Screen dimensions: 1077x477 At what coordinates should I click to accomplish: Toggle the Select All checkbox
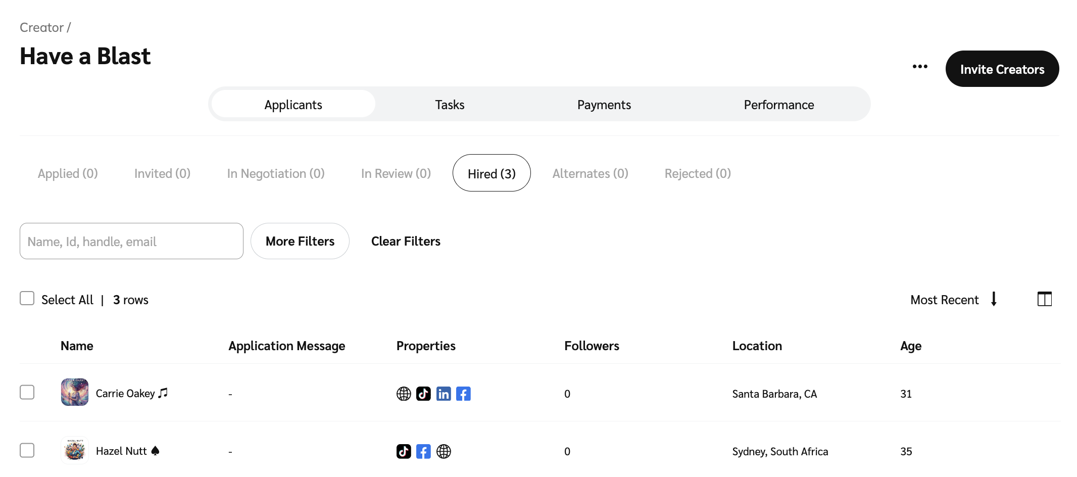pos(27,299)
